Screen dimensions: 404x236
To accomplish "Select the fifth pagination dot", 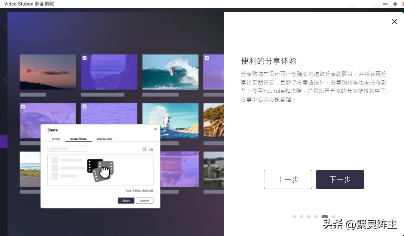I will 325,217.
